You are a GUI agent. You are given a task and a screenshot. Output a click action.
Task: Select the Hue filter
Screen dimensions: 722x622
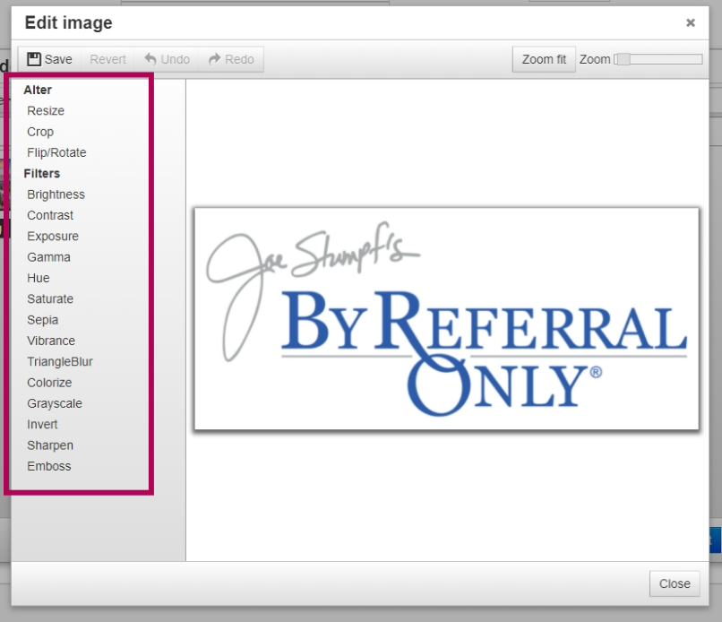coord(39,278)
